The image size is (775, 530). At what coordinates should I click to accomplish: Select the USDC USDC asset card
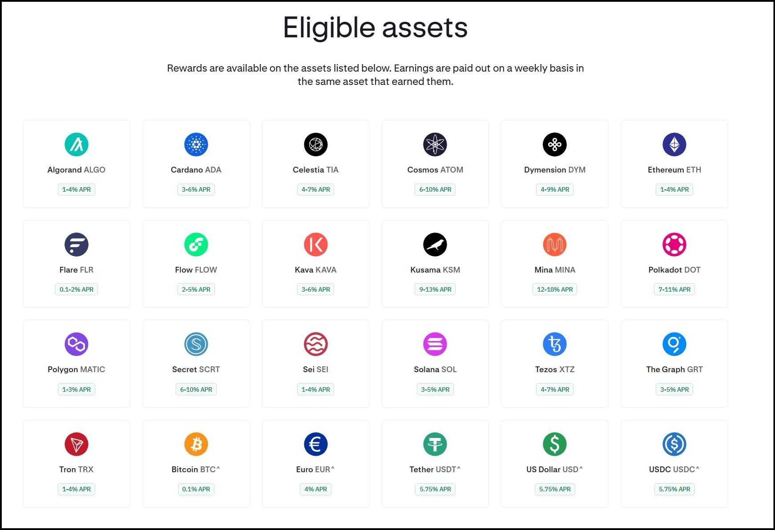(674, 464)
